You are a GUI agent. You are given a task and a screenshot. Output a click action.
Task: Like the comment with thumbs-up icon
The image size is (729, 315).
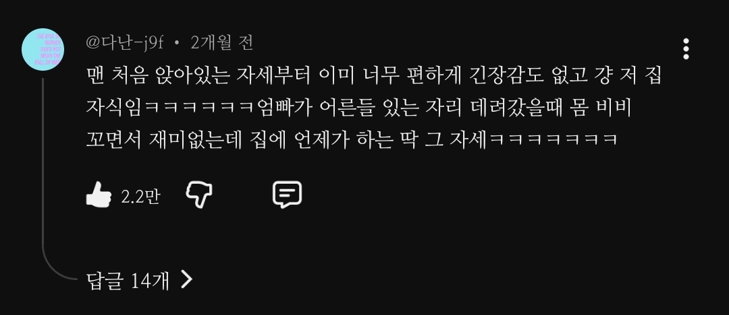click(x=99, y=195)
